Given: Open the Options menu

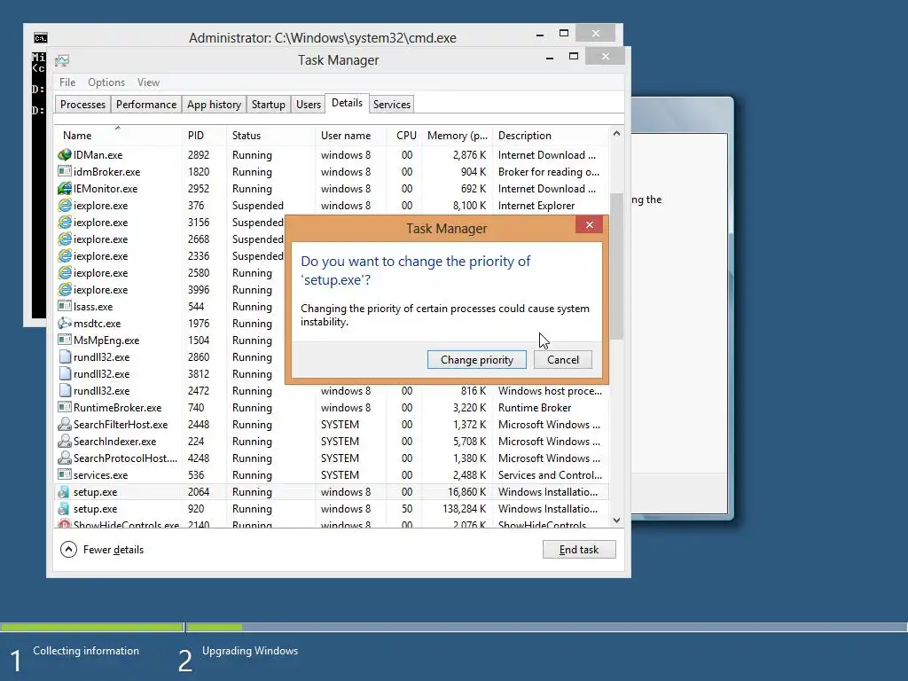Looking at the screenshot, I should click(106, 82).
